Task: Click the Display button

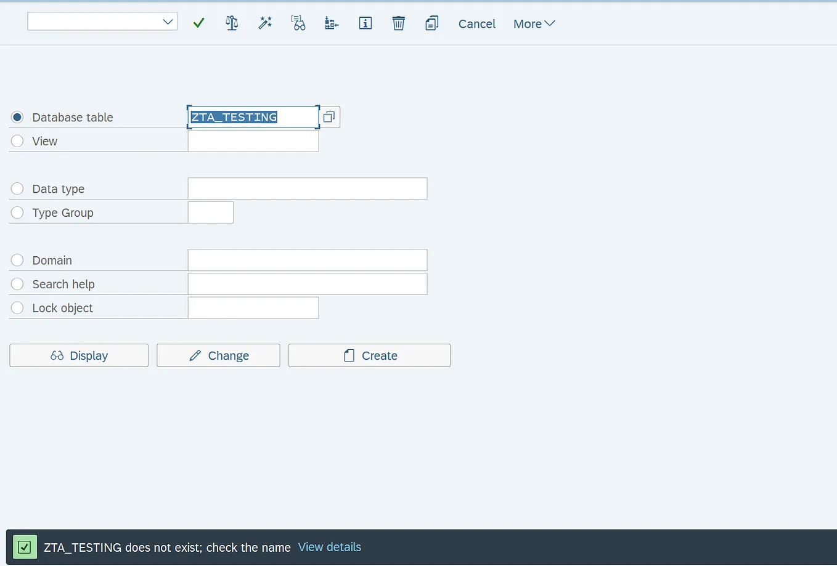Action: [78, 355]
